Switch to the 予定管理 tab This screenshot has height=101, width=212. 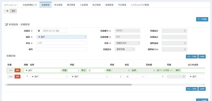click(122, 5)
